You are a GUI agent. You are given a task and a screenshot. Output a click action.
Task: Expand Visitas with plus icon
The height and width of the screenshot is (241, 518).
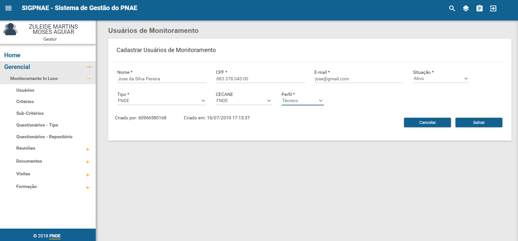(x=87, y=175)
